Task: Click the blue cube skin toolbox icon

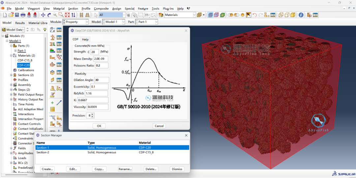Action: 52,73
